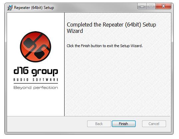
Task: Close the setup window with red X
Action: 163,6
